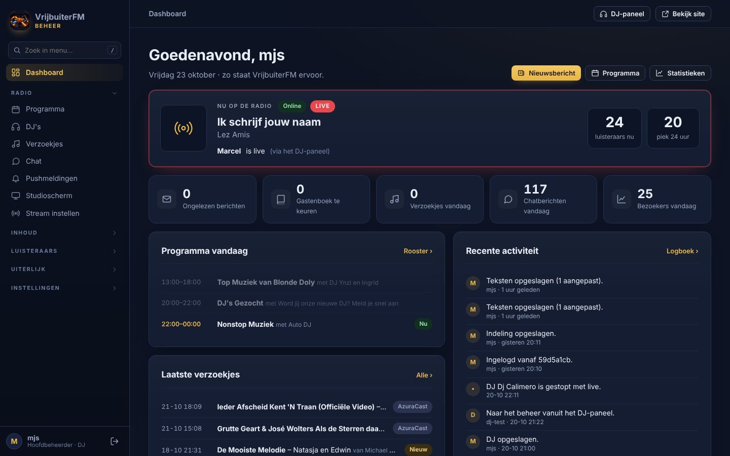This screenshot has width=730, height=456.
Task: Click the Verzoekjes music note icon in sidebar
Action: pyautogui.click(x=16, y=144)
